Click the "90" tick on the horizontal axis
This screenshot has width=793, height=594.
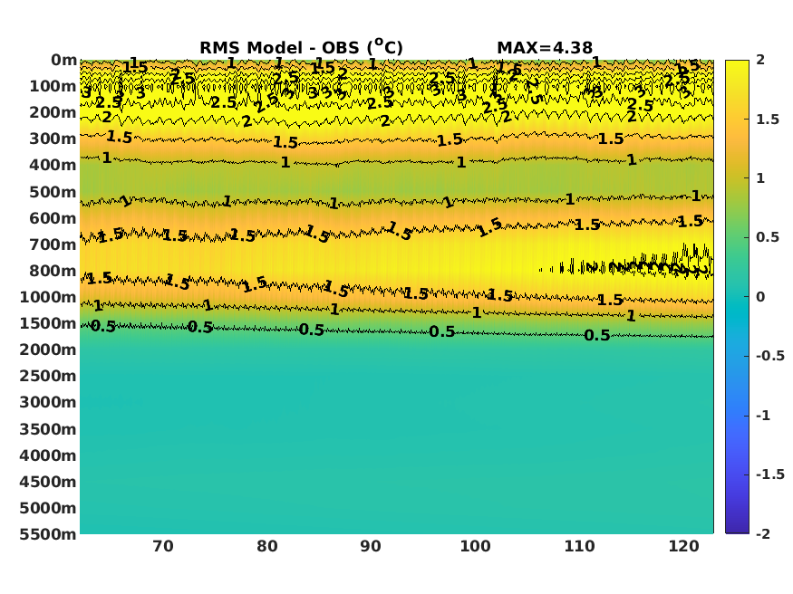point(371,547)
